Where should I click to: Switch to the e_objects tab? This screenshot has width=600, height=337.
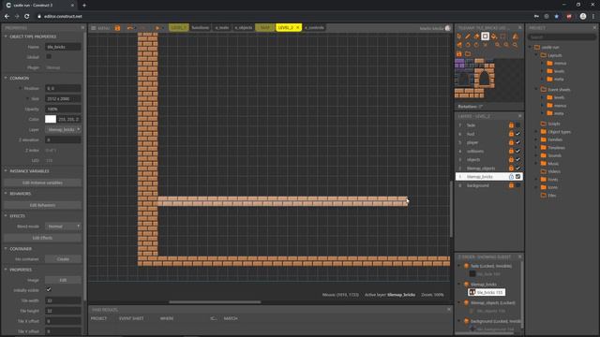pos(244,28)
